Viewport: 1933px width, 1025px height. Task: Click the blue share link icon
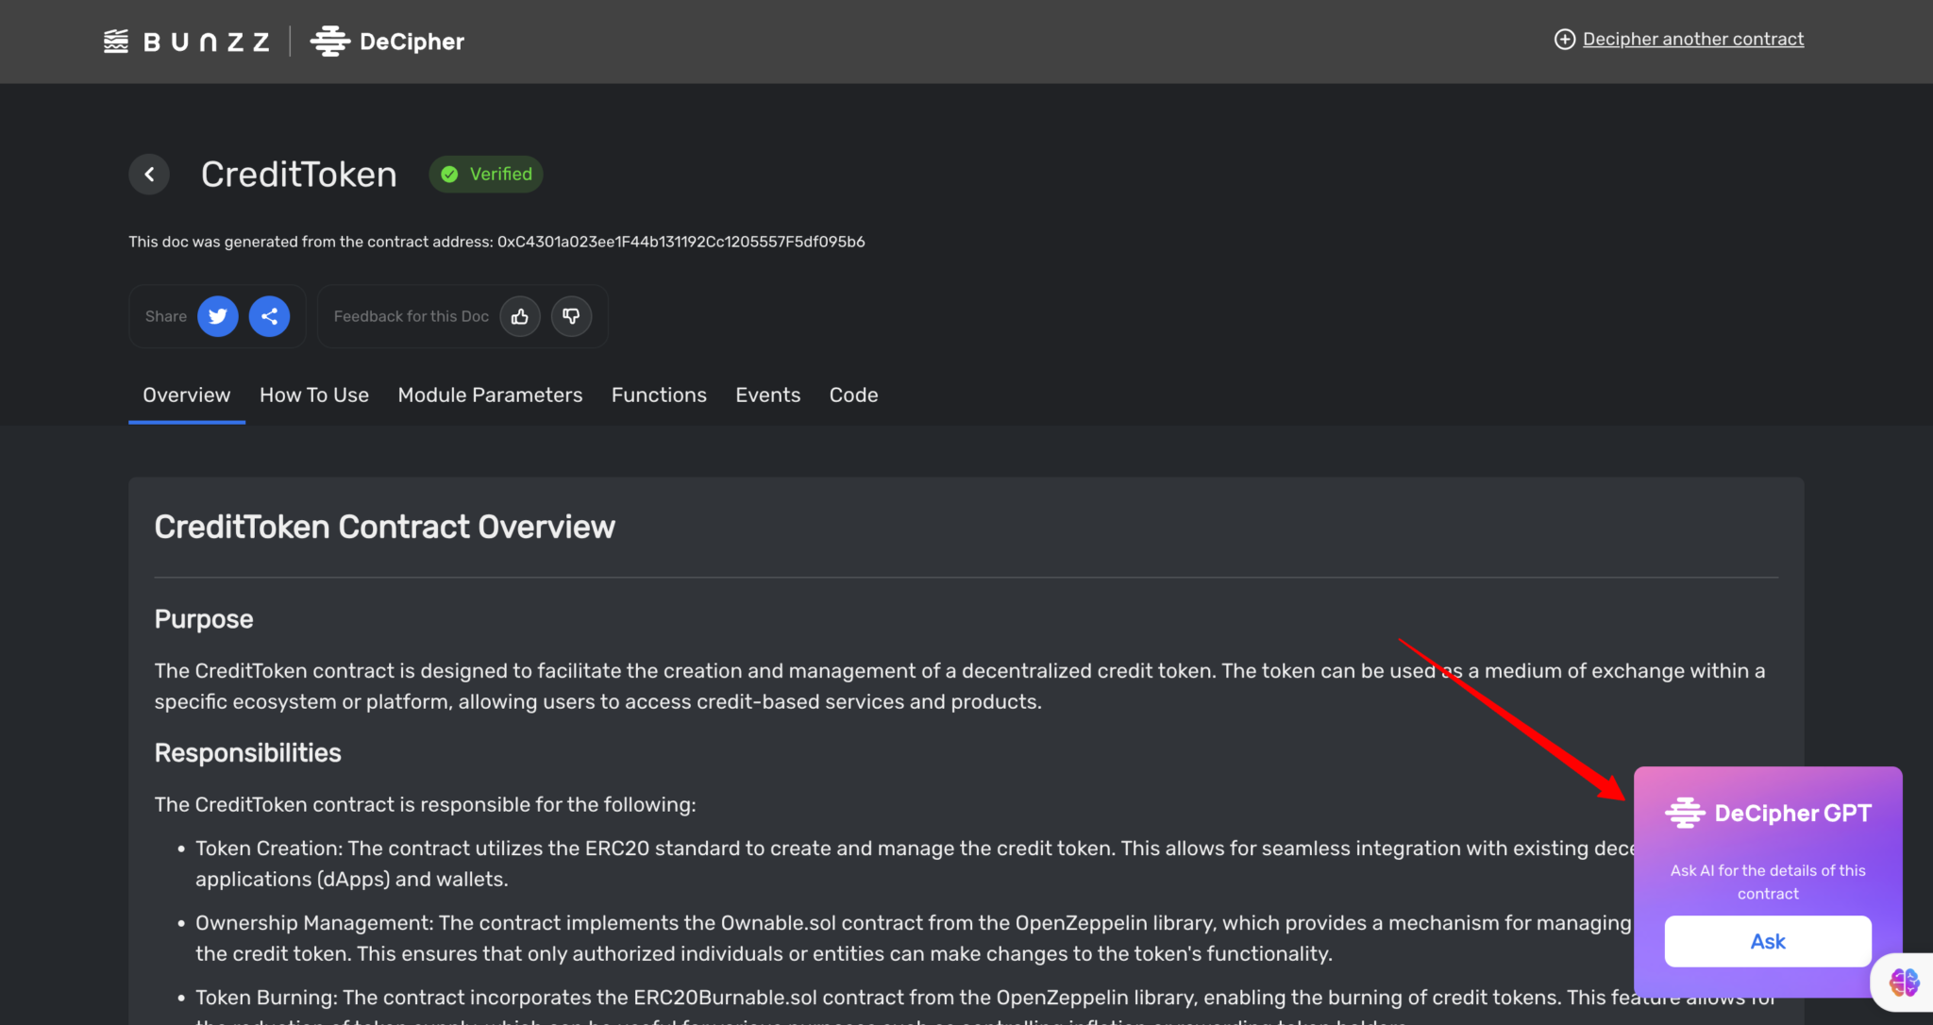click(269, 316)
